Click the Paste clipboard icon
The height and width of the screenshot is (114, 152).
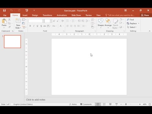(4, 21)
